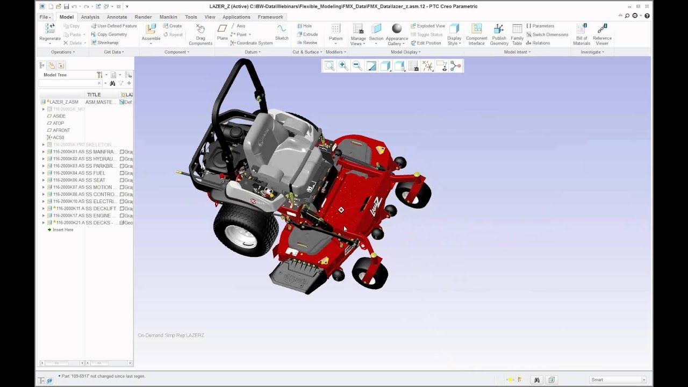Switch to the Manikin tab
The image size is (688, 387).
coord(168,17)
